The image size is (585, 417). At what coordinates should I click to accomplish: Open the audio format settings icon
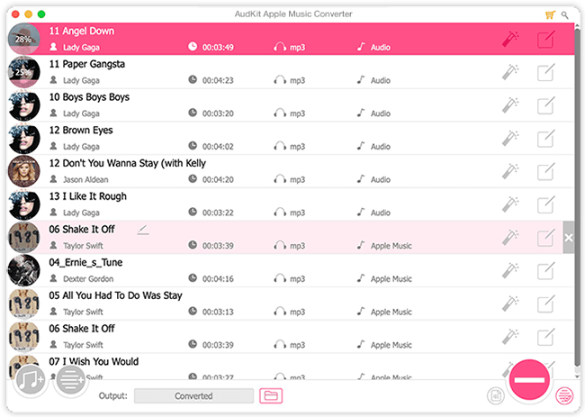pos(496,395)
